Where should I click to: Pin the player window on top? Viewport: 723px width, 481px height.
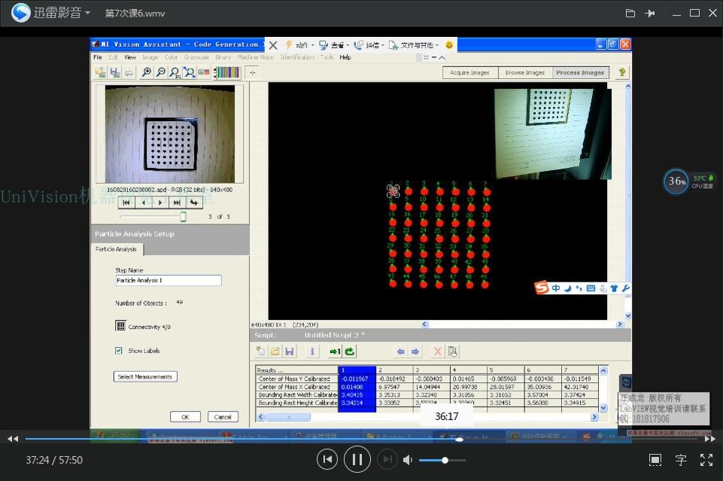[x=650, y=13]
